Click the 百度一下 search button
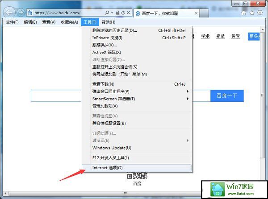The image size is (268, 199). pos(227,96)
